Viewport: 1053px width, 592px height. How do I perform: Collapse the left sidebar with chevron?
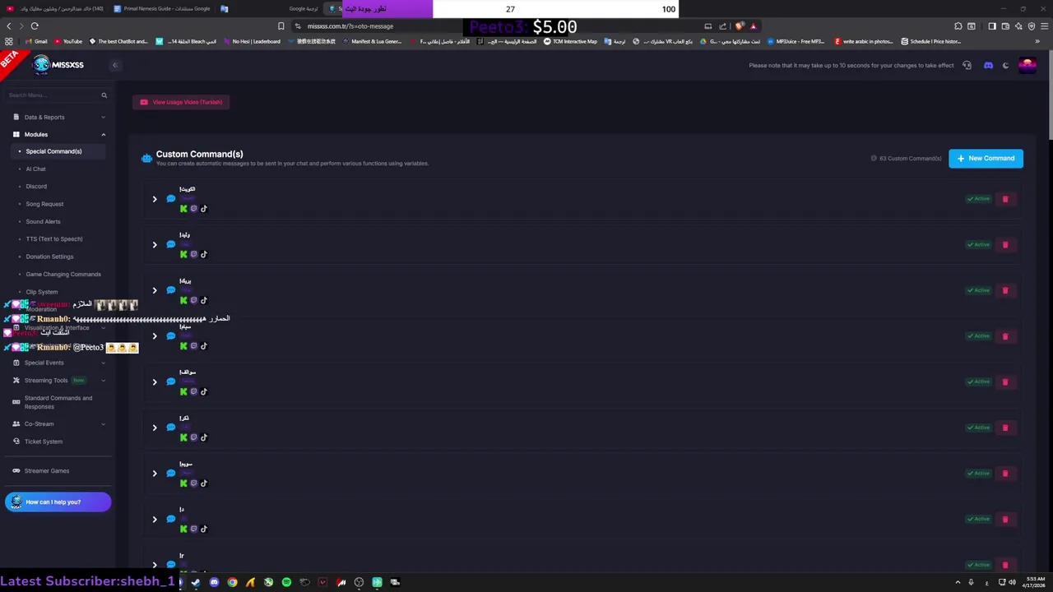tap(115, 65)
